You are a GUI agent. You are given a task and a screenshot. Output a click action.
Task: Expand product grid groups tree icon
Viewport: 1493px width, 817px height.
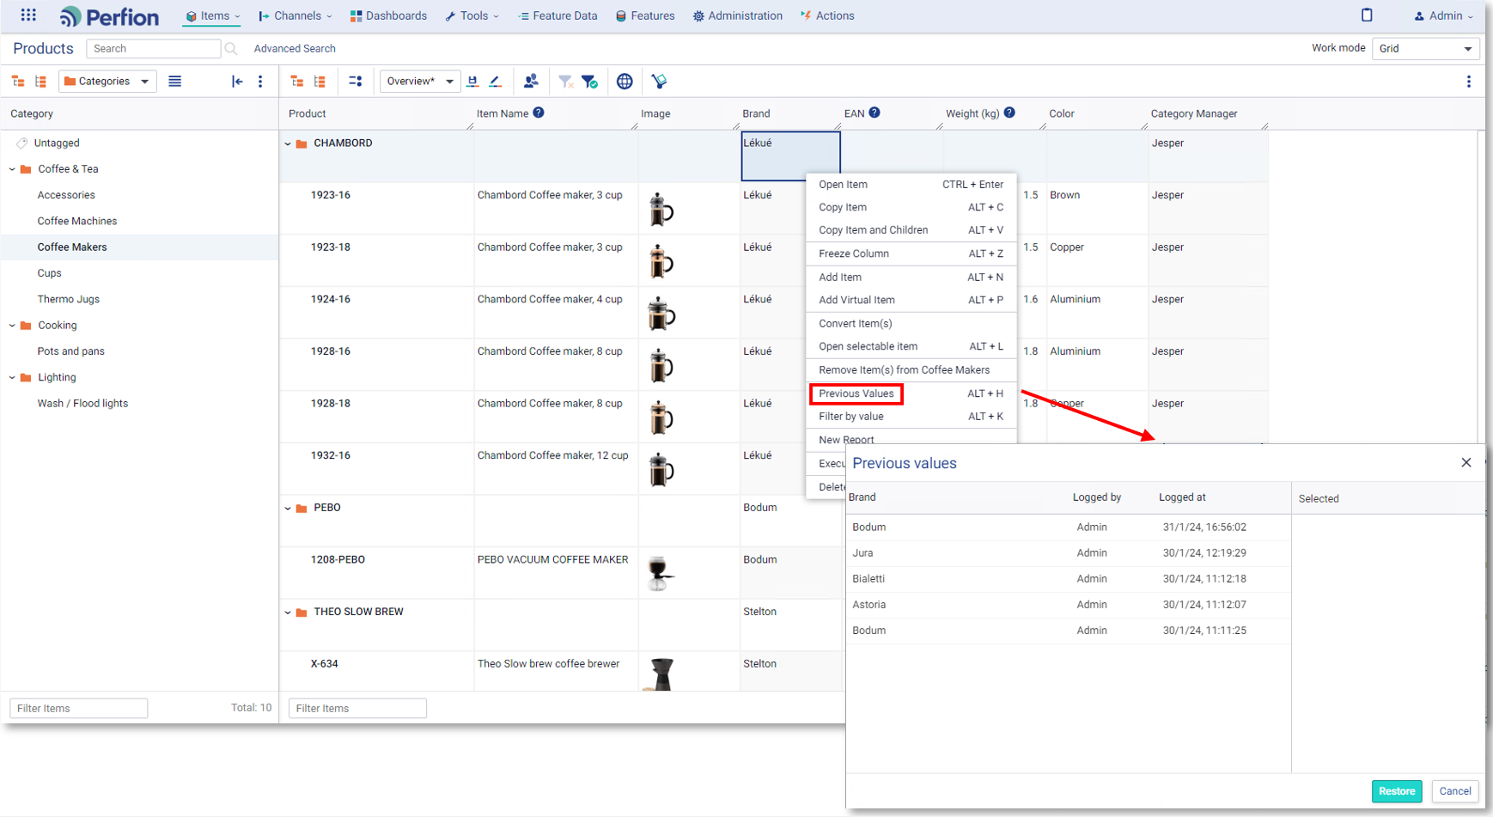click(x=320, y=82)
